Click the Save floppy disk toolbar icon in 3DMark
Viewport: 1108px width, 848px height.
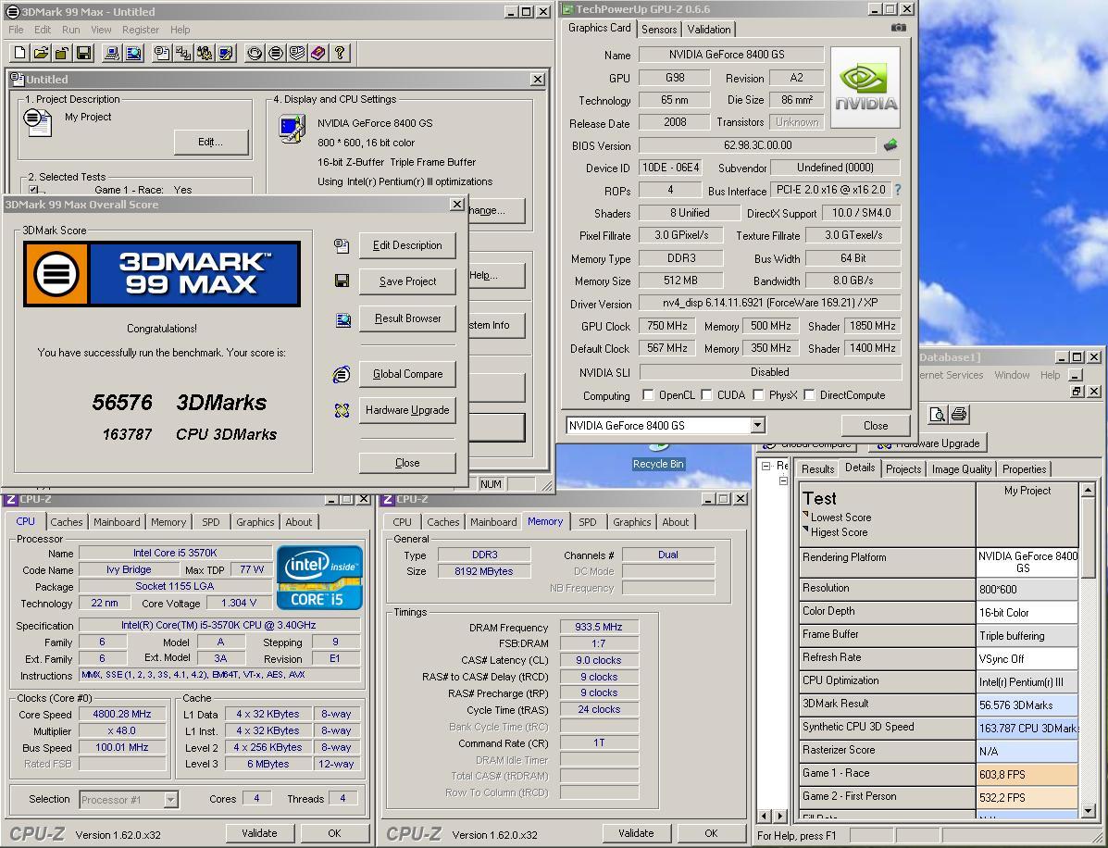83,53
